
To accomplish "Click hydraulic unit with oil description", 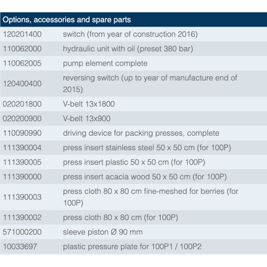I will click(128, 49).
